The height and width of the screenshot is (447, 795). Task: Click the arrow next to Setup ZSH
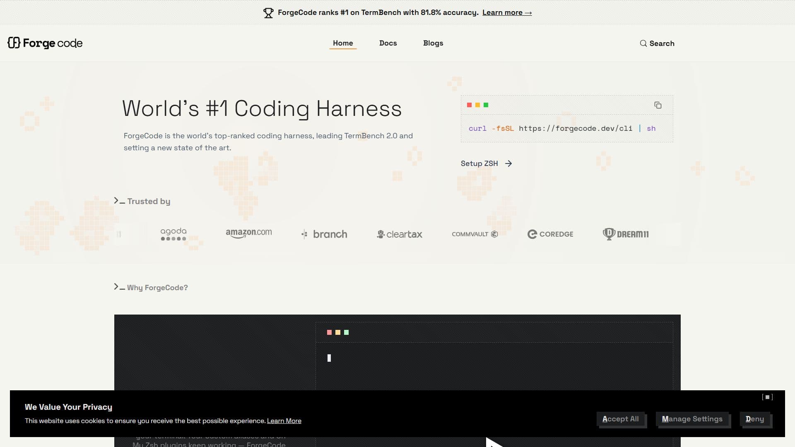(x=508, y=163)
